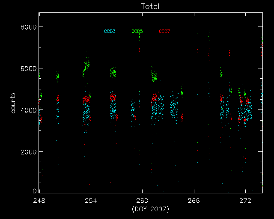This screenshot has width=274, height=219.
Task: Click the 'Total' plot title
Action: pos(150,7)
